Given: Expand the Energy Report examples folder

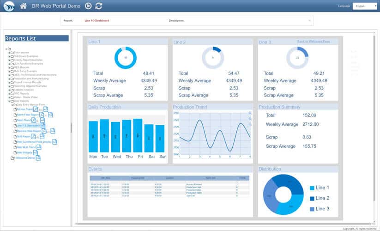Looking at the screenshot, I should coord(9,60).
